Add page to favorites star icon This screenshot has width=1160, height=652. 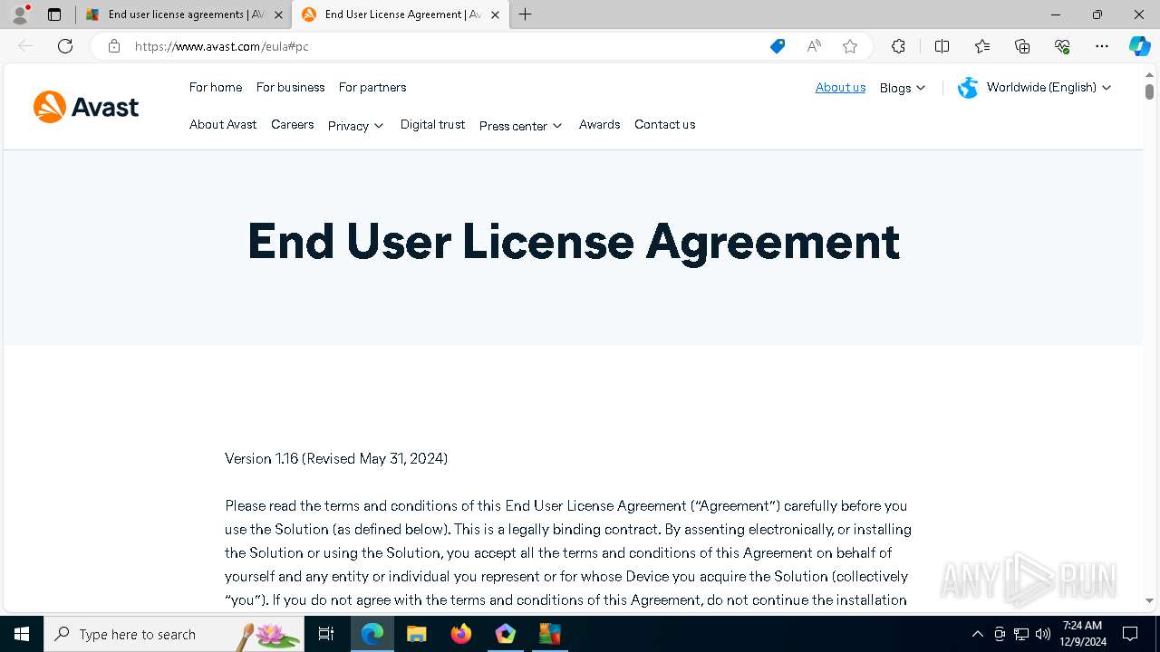click(850, 46)
